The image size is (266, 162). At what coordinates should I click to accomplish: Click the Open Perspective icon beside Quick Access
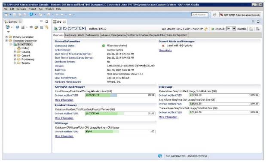click(x=214, y=15)
